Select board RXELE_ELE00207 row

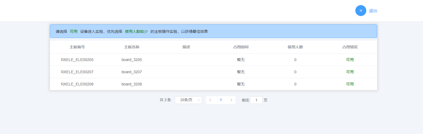[77, 72]
